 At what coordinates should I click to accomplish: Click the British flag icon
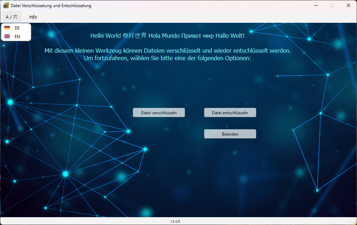tap(7, 36)
